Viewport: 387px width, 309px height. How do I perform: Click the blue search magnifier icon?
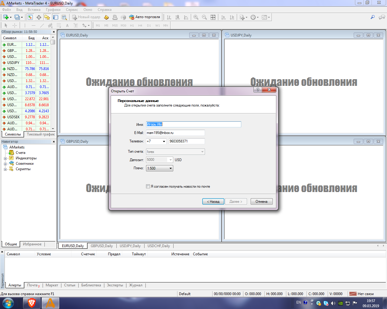[x=372, y=17]
